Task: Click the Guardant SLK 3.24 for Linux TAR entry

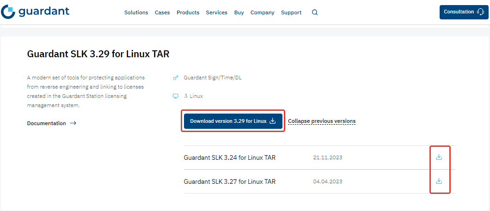Action: (x=229, y=157)
